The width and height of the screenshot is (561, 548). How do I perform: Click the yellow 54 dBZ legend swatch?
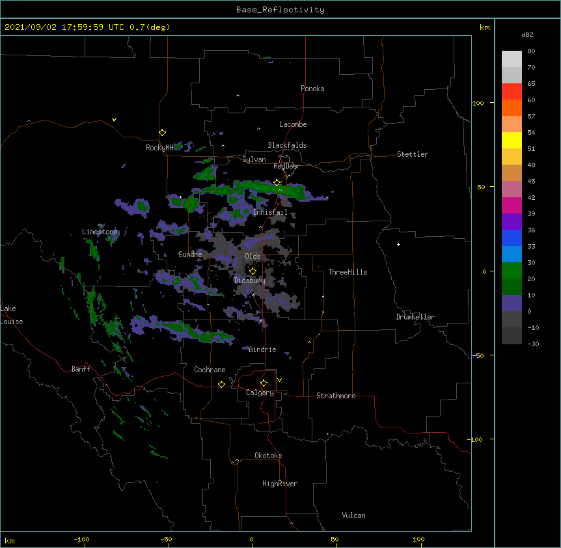512,140
